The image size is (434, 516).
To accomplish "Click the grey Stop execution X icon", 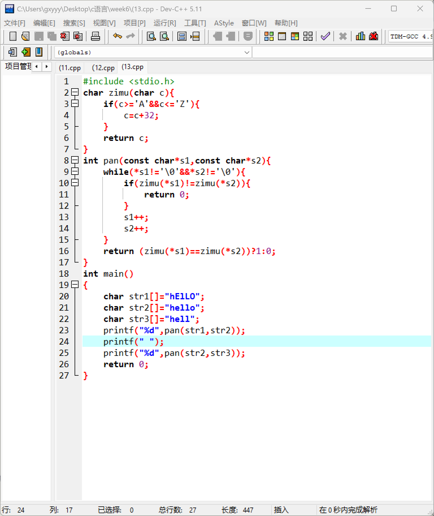I will (343, 36).
